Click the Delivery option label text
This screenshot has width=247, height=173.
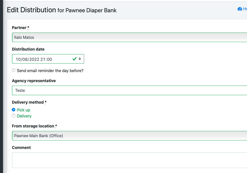[x=24, y=116]
